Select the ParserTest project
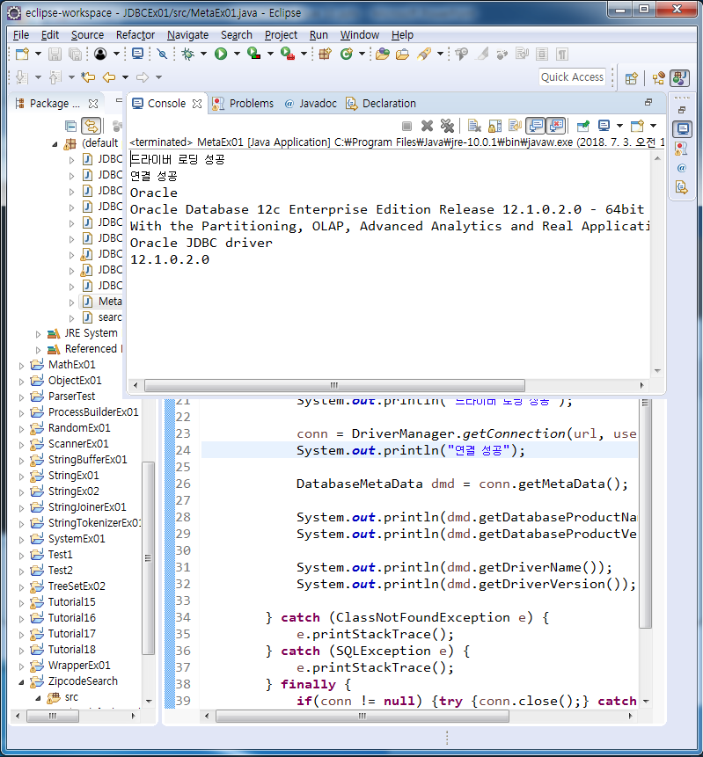 [71, 397]
